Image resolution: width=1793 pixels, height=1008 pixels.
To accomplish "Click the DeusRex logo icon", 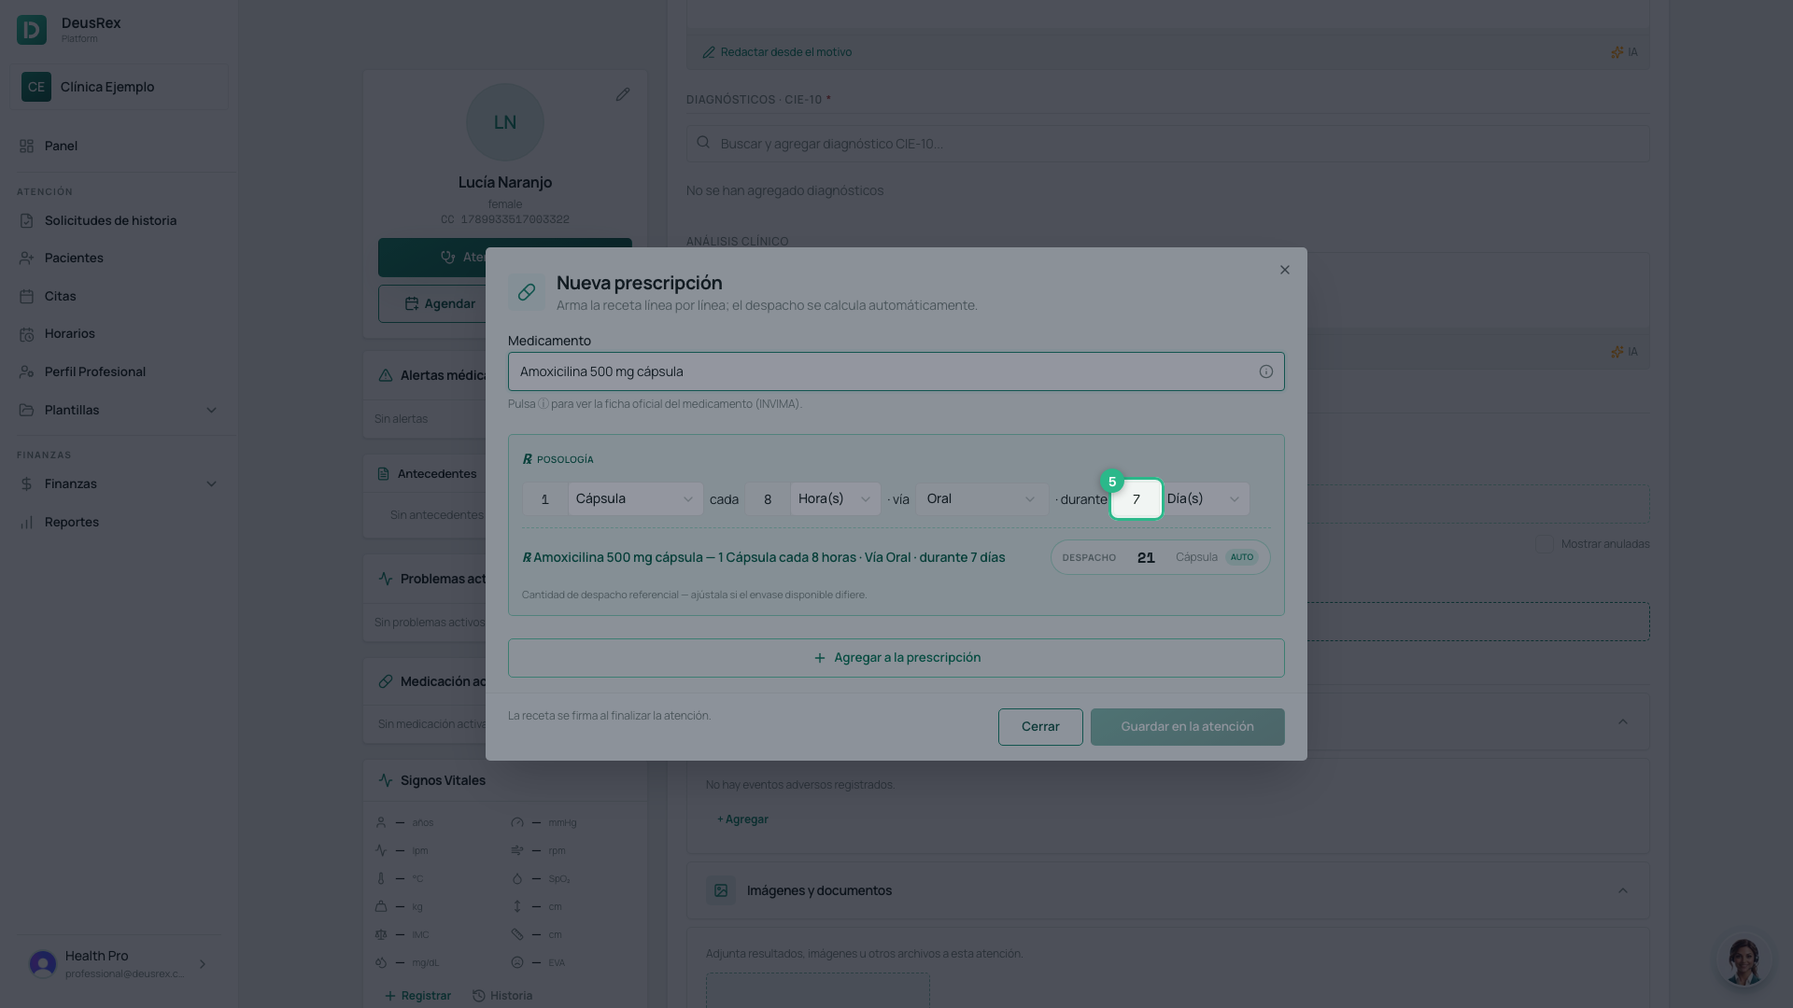I will (32, 30).
